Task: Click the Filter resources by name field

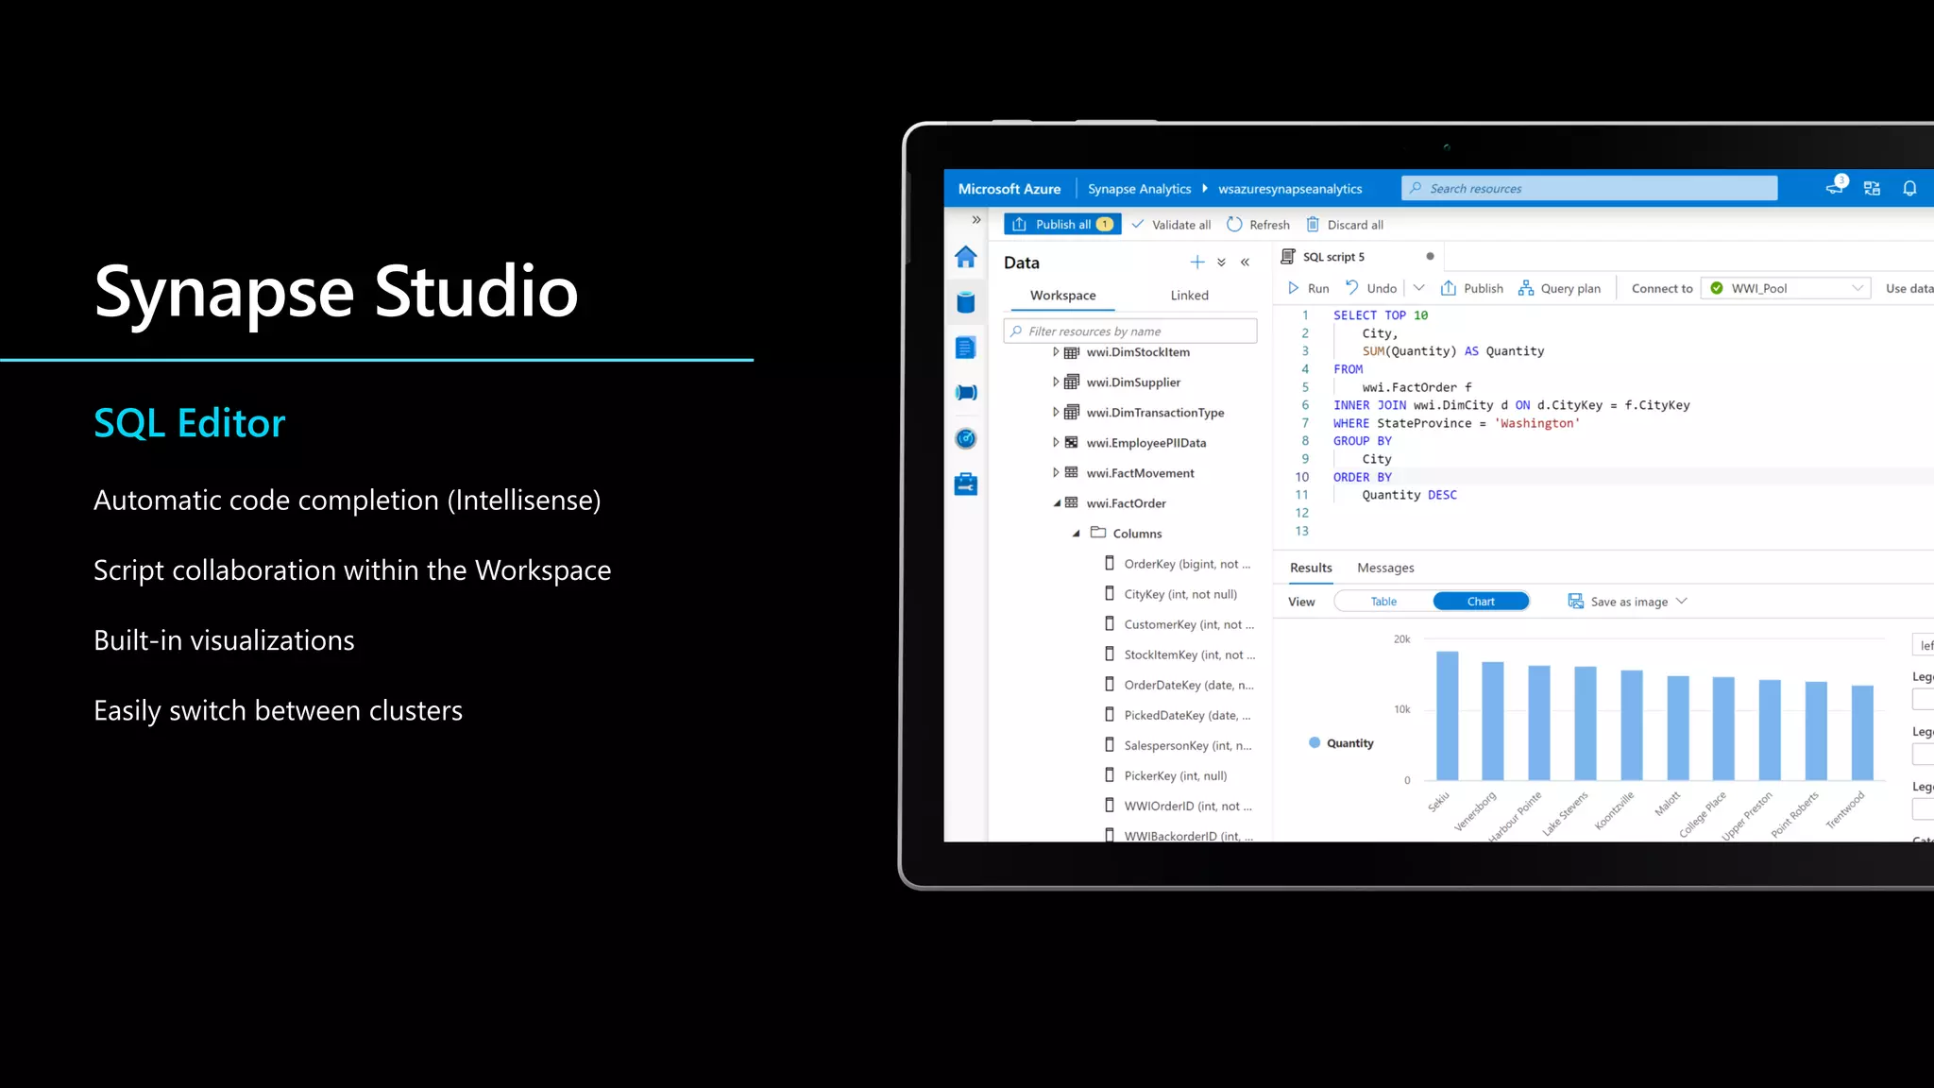Action: pyautogui.click(x=1129, y=331)
